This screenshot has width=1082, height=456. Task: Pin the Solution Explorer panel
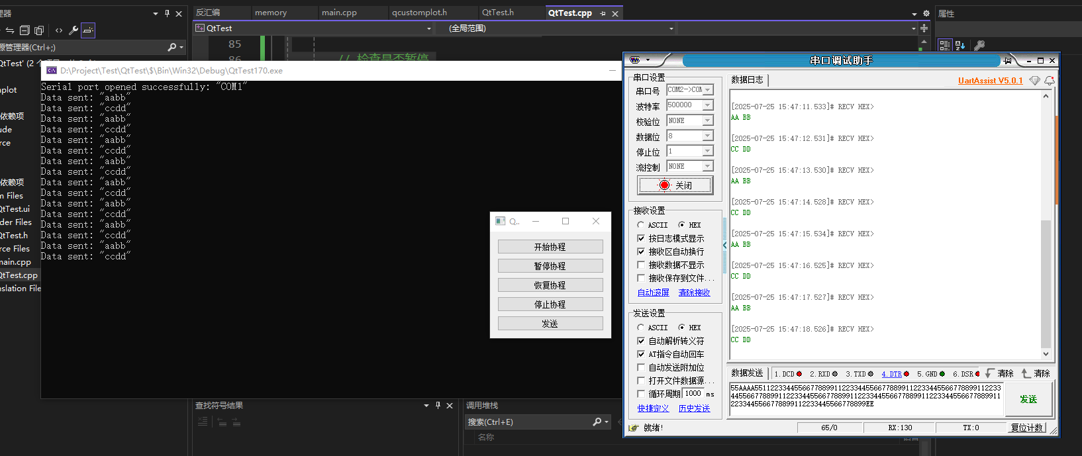(x=167, y=13)
